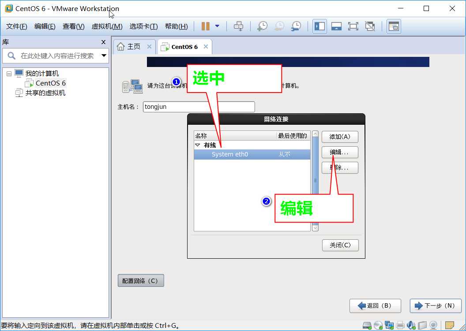This screenshot has width=466, height=331.
Task: Close the 主页 home tab
Action: coord(149,46)
